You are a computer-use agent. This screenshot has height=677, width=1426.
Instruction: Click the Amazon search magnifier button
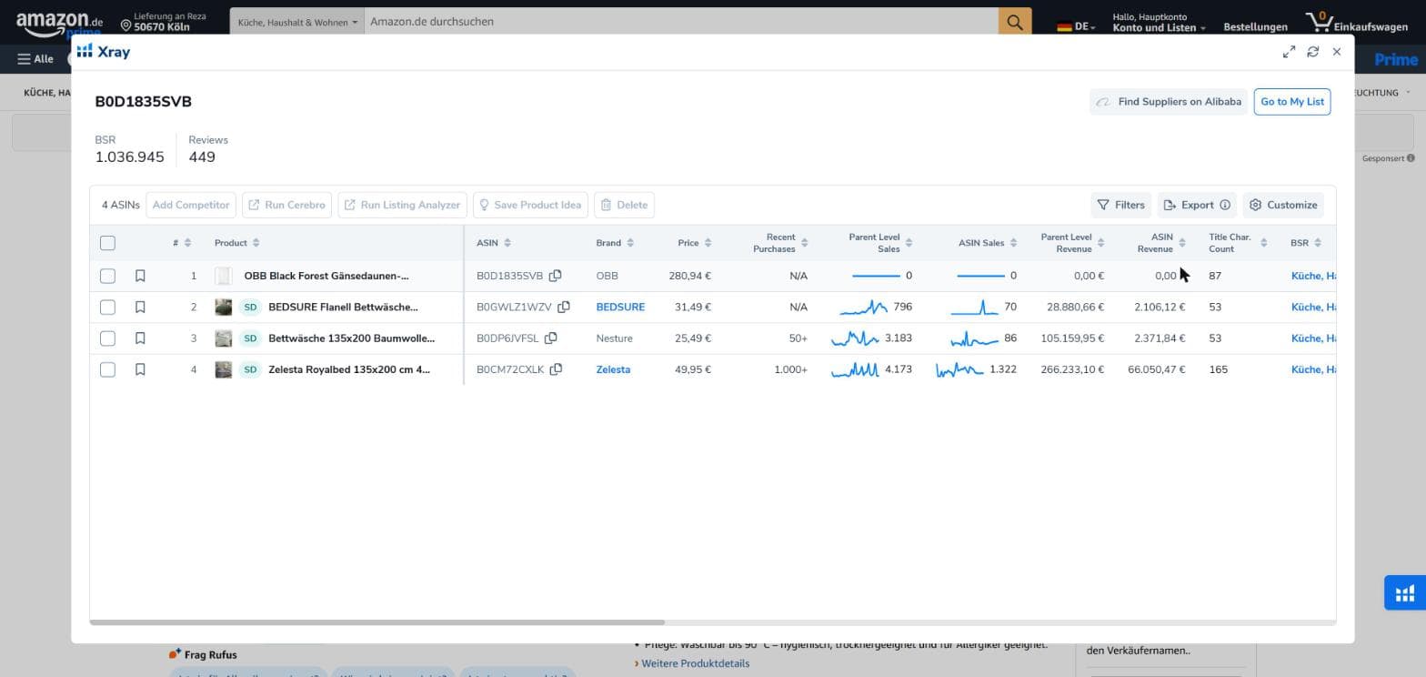pos(1015,22)
